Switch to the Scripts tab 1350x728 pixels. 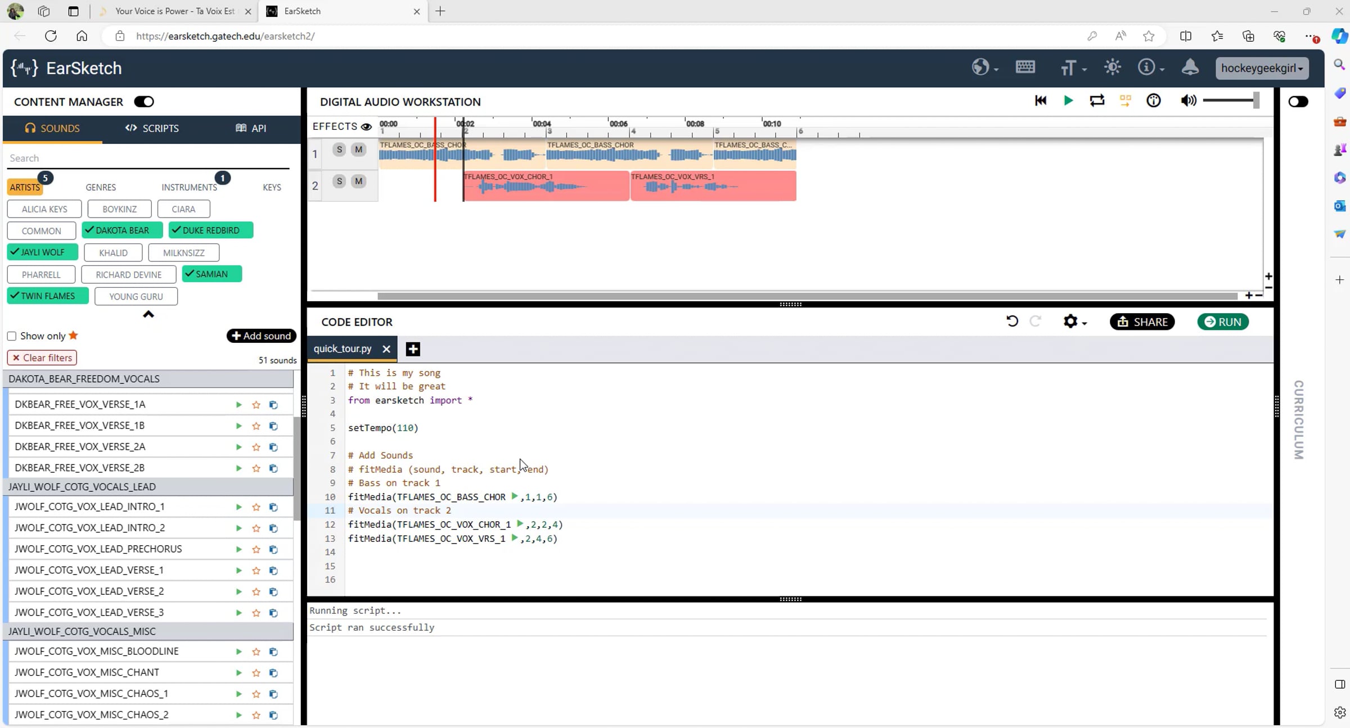coord(152,128)
